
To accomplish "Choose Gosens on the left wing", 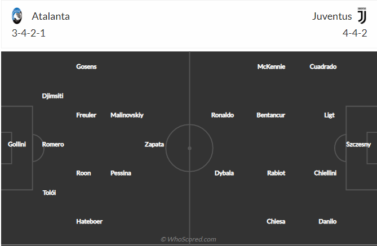I will pos(86,66).
